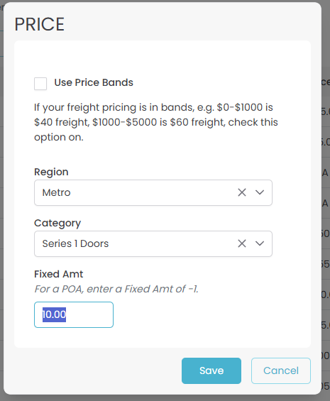Click the Category field label
Image resolution: width=330 pixels, height=401 pixels.
click(x=57, y=224)
